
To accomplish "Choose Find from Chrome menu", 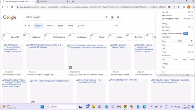I will coord(175,52).
